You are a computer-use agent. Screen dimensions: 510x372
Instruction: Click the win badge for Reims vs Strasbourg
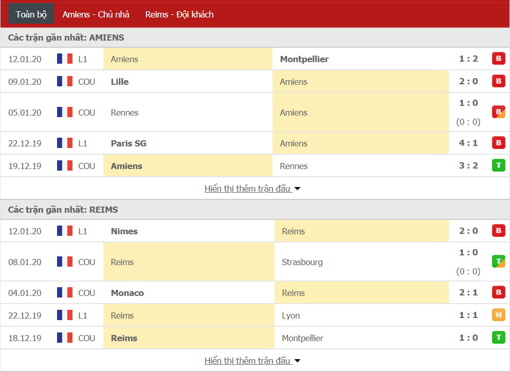pos(498,262)
